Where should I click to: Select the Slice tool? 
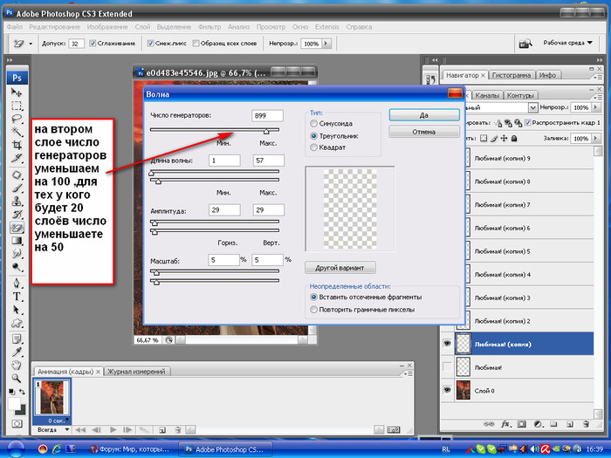[17, 158]
